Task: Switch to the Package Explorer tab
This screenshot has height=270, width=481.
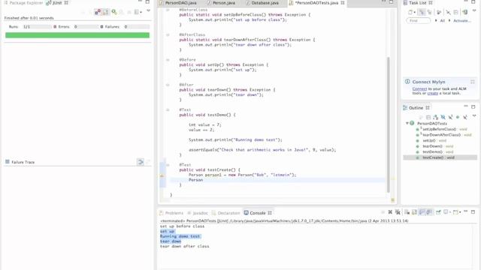Action: (x=23, y=3)
